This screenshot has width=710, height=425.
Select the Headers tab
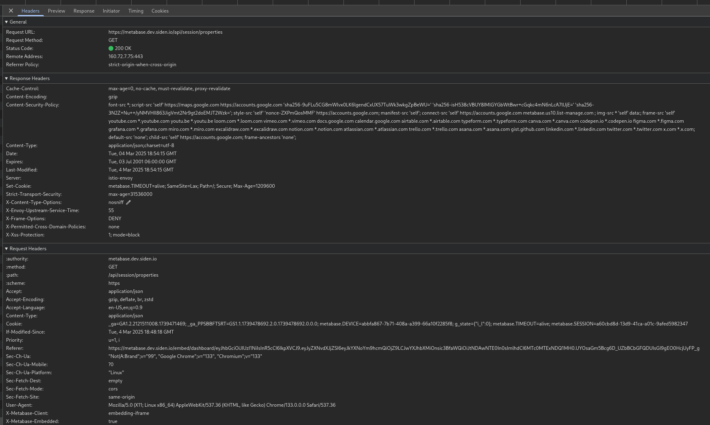(30, 11)
